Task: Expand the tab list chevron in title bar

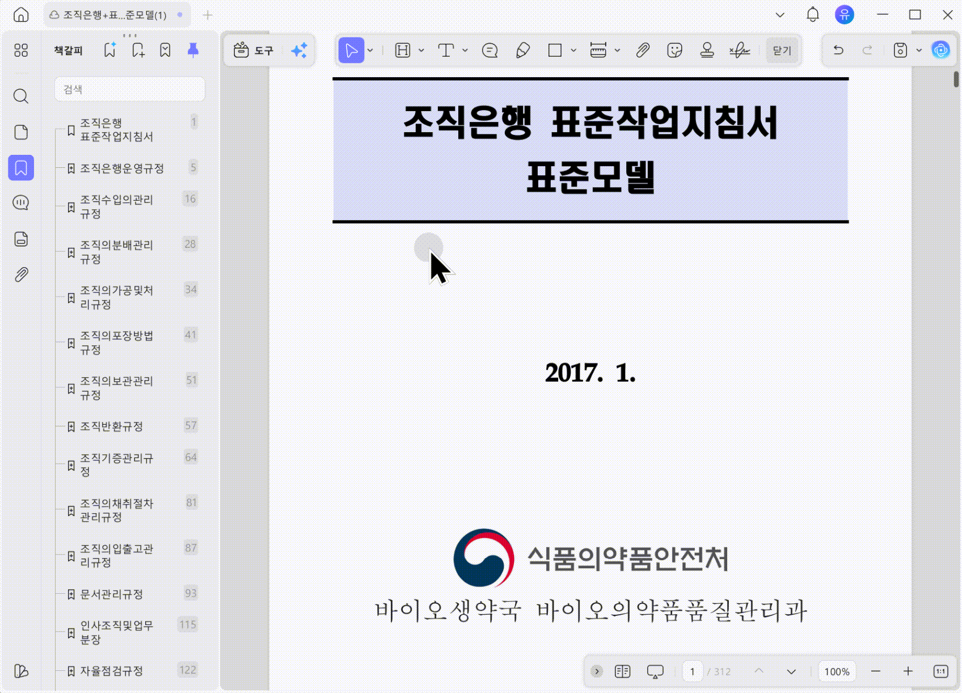Action: click(780, 15)
